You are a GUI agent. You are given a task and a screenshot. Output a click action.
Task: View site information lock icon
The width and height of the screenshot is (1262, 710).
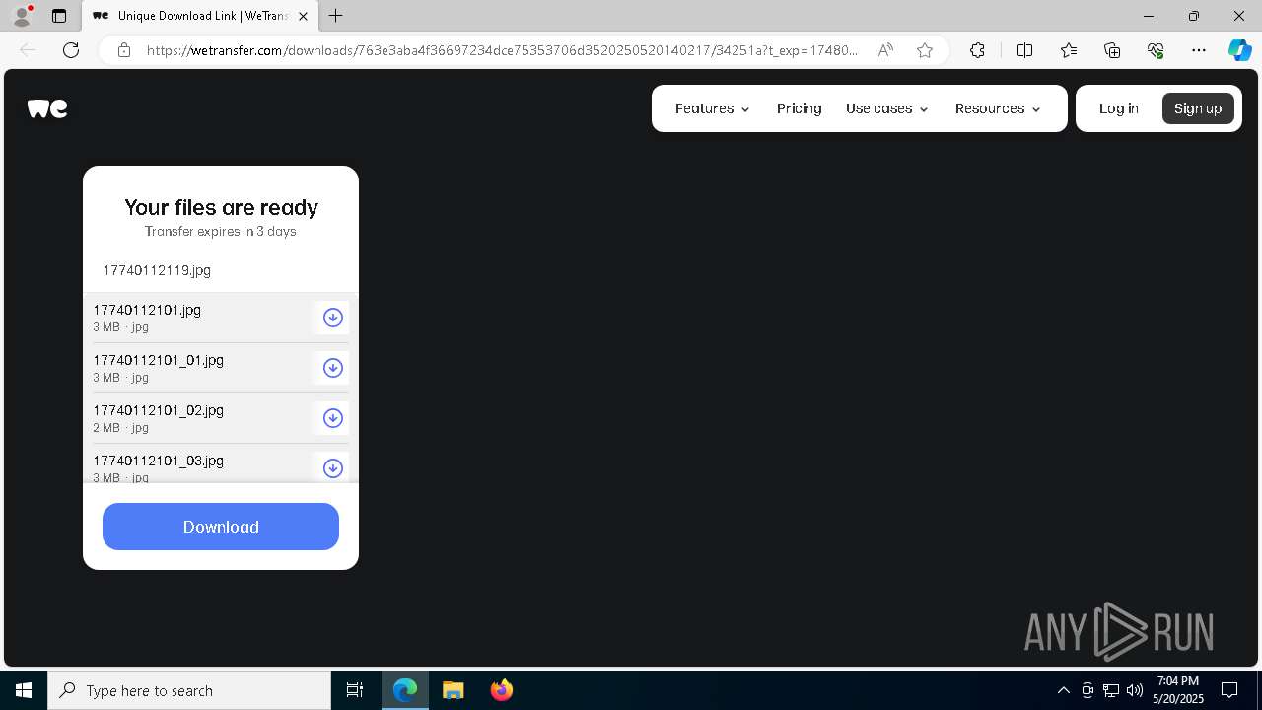pyautogui.click(x=124, y=50)
